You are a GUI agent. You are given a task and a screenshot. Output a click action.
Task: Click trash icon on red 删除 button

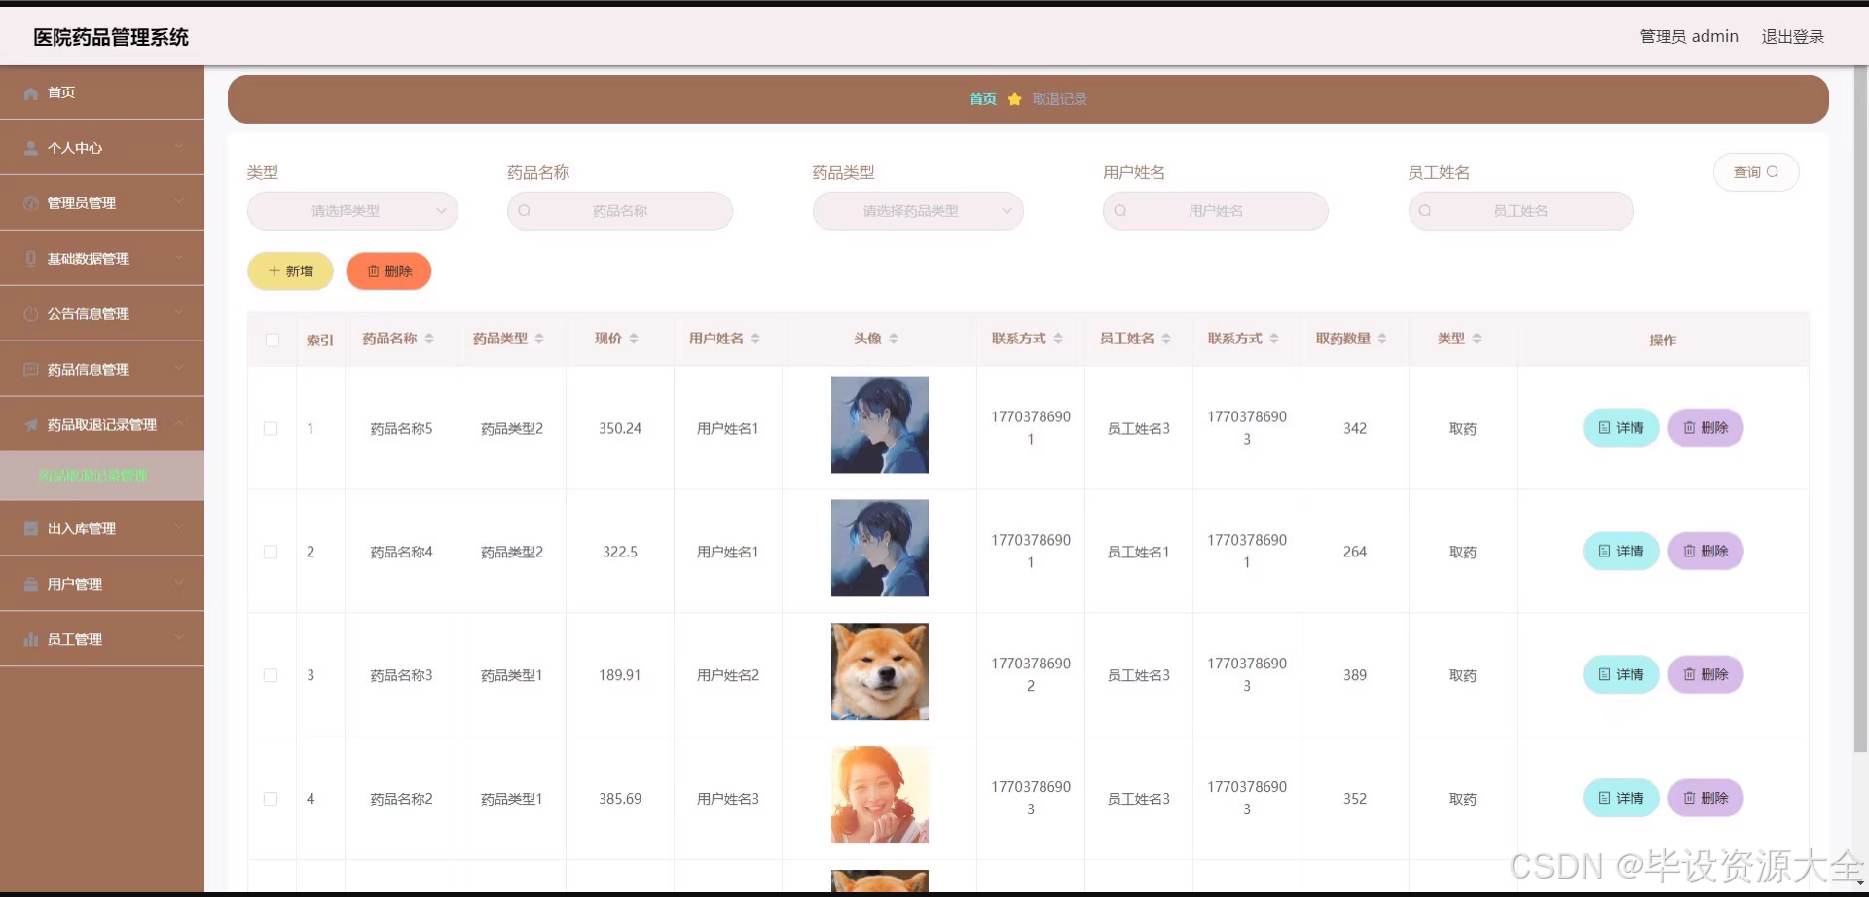pos(373,271)
